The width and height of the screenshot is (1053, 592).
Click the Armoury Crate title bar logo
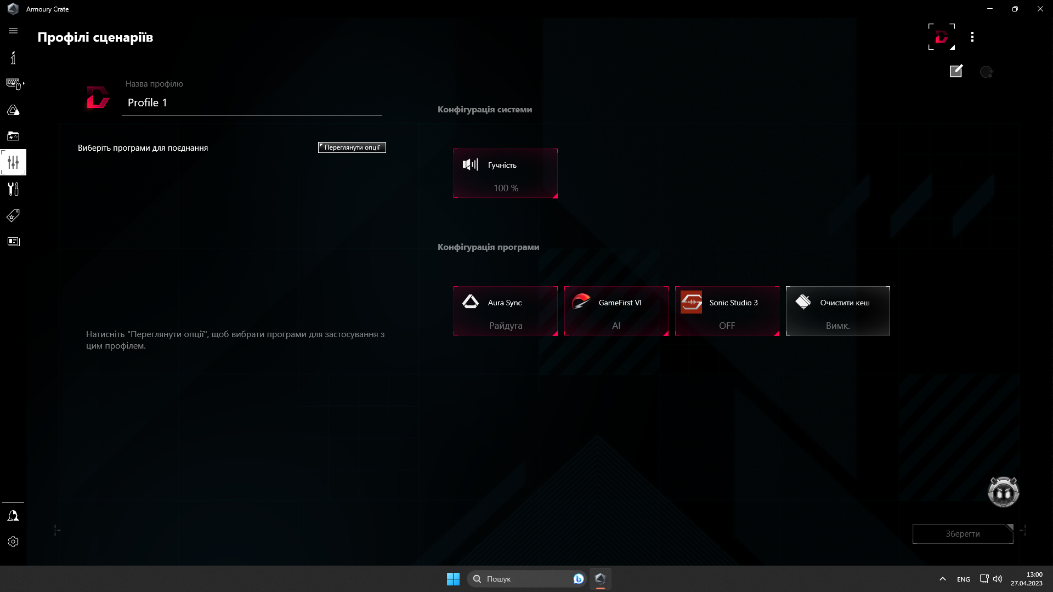pos(13,9)
